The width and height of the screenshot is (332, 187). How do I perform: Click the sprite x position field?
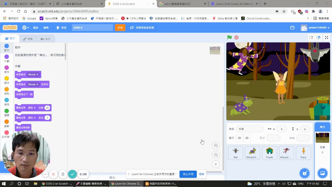[281, 129]
